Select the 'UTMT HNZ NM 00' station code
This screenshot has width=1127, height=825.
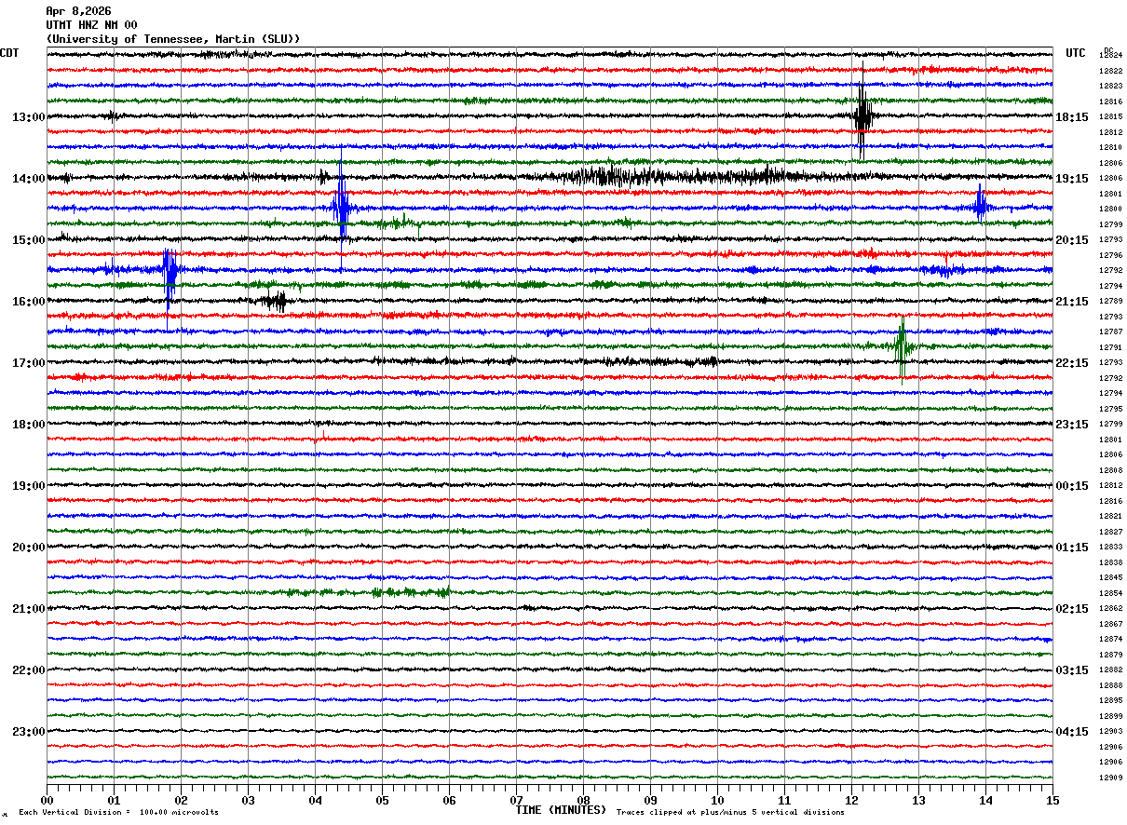[91, 25]
